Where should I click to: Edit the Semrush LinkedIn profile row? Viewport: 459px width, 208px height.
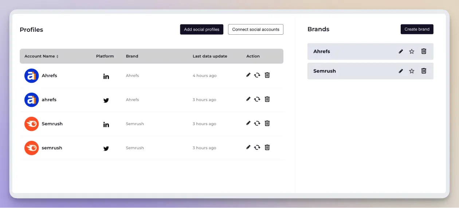tap(248, 123)
